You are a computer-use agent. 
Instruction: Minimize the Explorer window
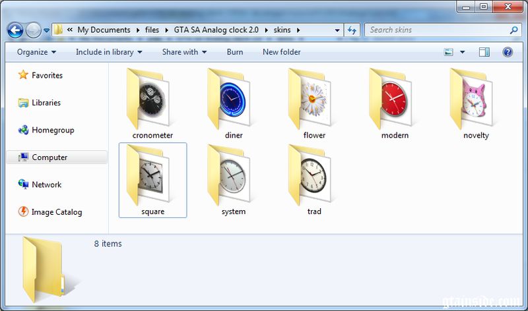(466, 7)
